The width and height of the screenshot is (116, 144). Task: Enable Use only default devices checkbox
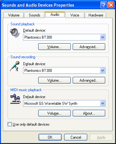(9, 124)
